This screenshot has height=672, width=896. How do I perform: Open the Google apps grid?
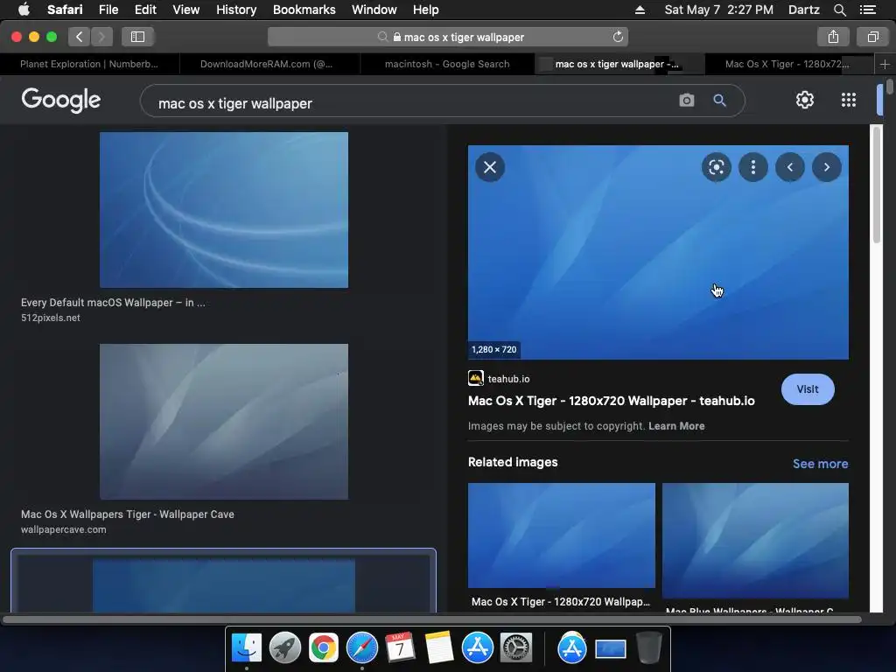coord(849,100)
